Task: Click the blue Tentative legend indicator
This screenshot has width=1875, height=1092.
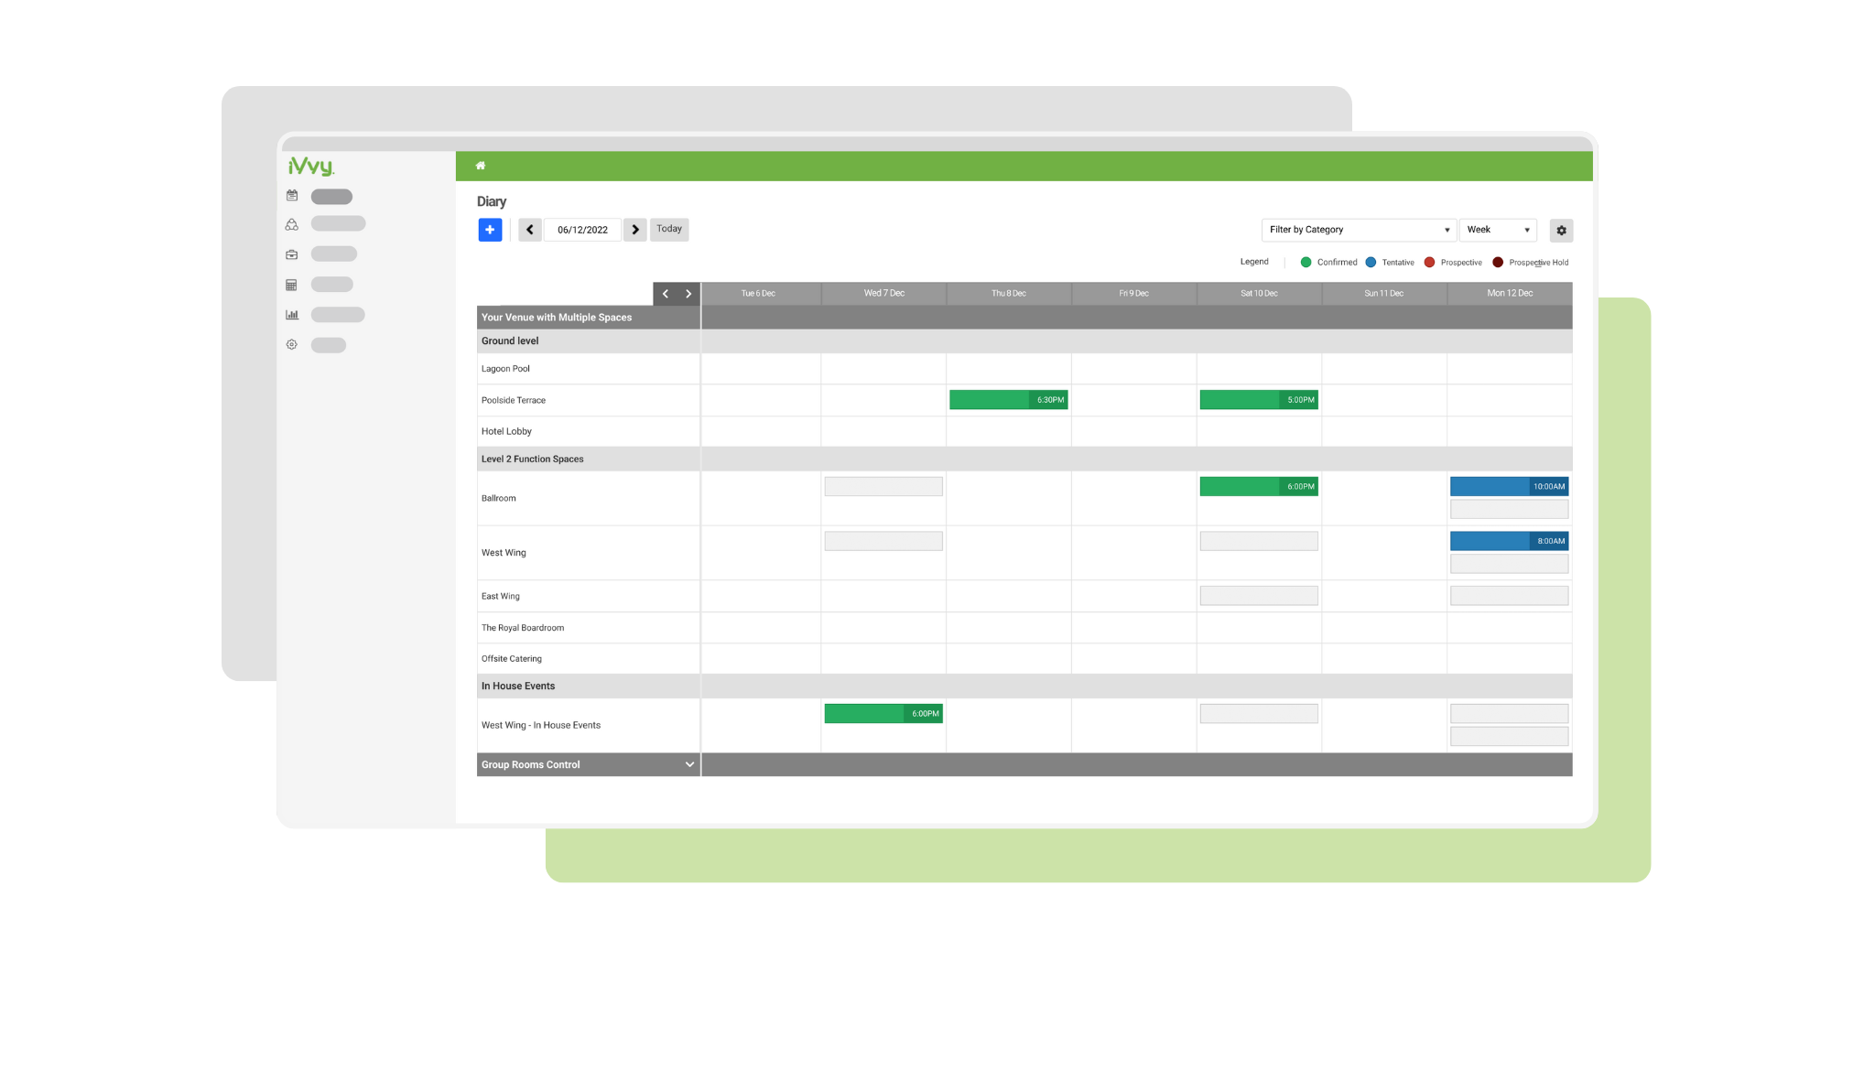Action: coord(1371,262)
